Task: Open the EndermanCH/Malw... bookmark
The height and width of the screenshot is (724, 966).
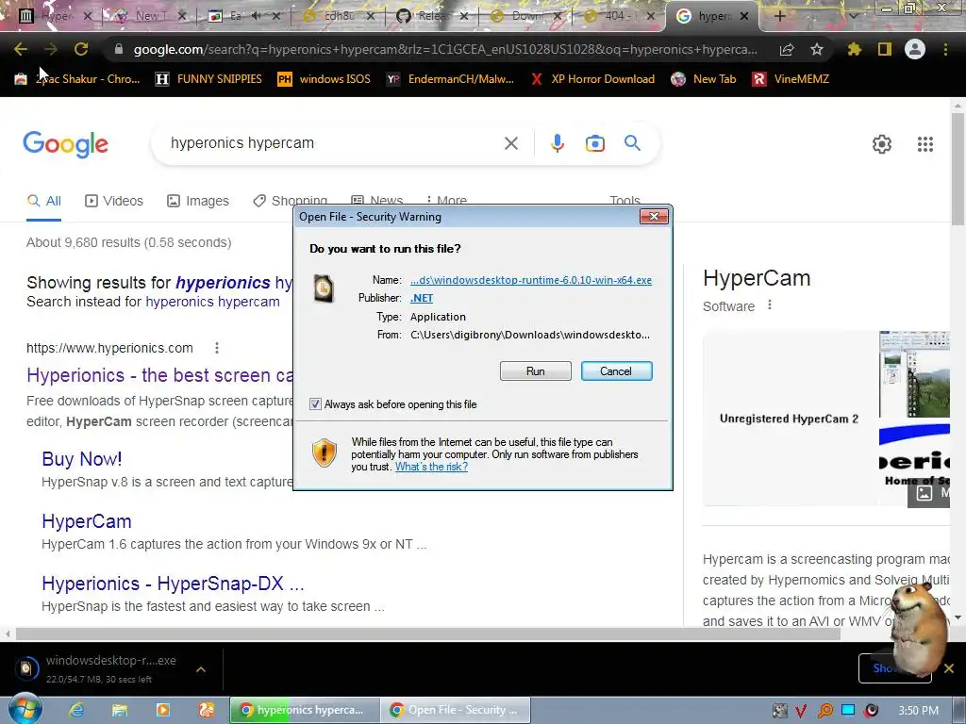Action: (x=450, y=79)
